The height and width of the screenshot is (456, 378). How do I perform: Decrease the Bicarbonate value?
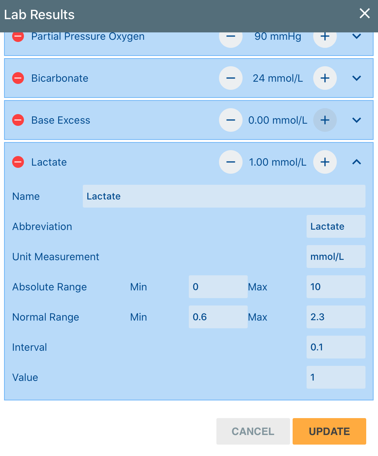(x=230, y=78)
